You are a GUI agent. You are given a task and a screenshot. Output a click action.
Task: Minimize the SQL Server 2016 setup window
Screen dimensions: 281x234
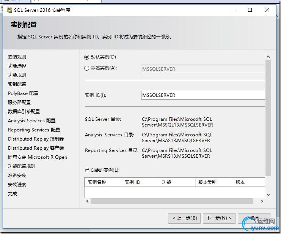click(233, 10)
